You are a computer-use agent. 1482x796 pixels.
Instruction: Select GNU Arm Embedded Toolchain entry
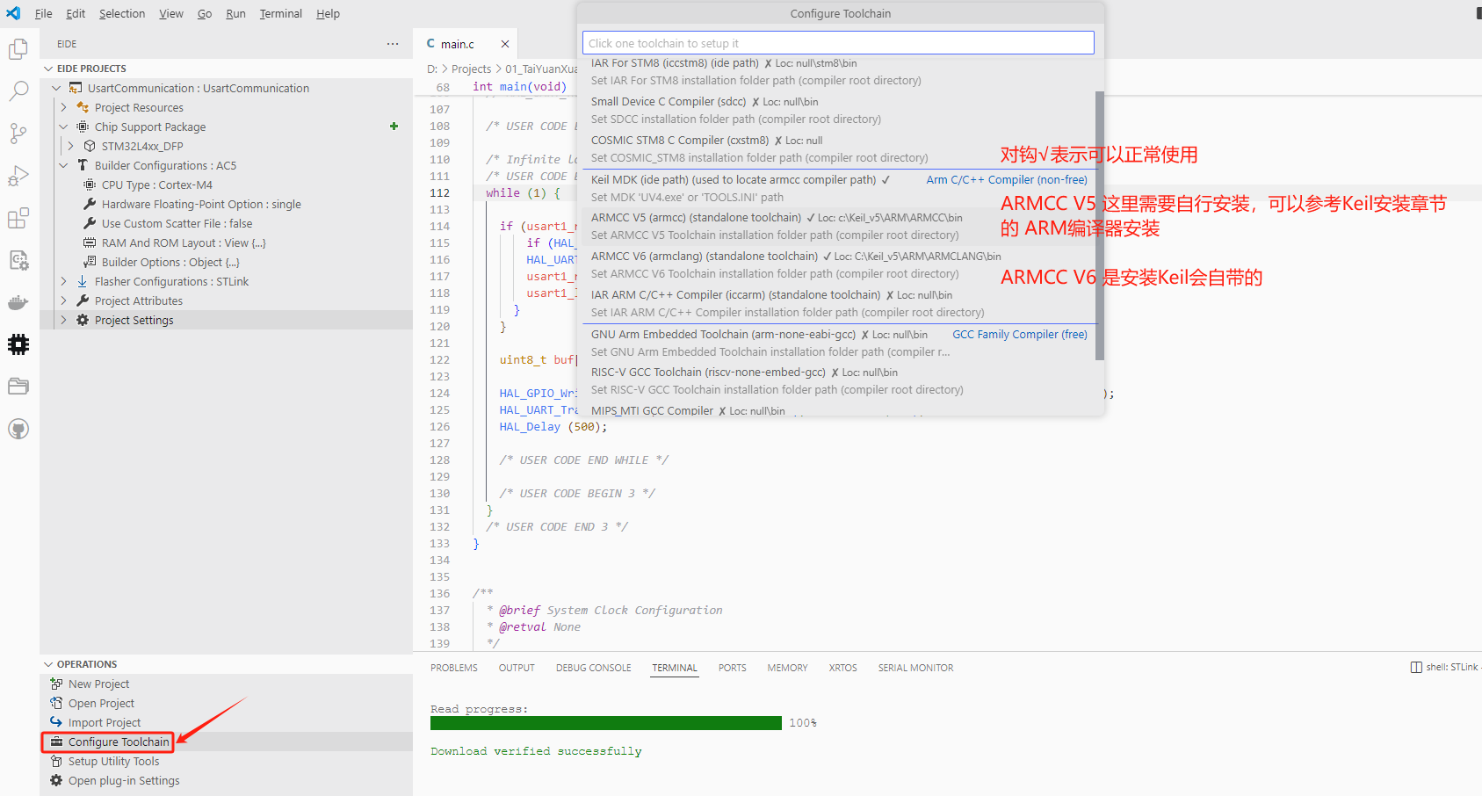pos(839,343)
